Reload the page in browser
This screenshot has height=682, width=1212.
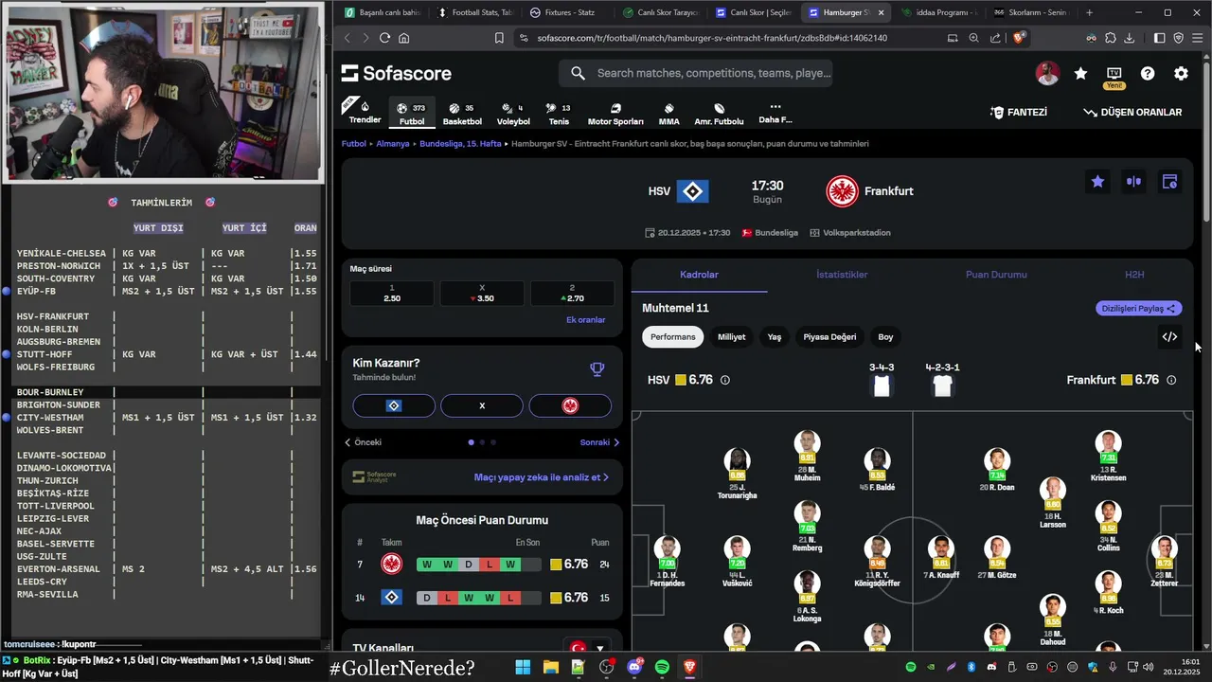[384, 38]
